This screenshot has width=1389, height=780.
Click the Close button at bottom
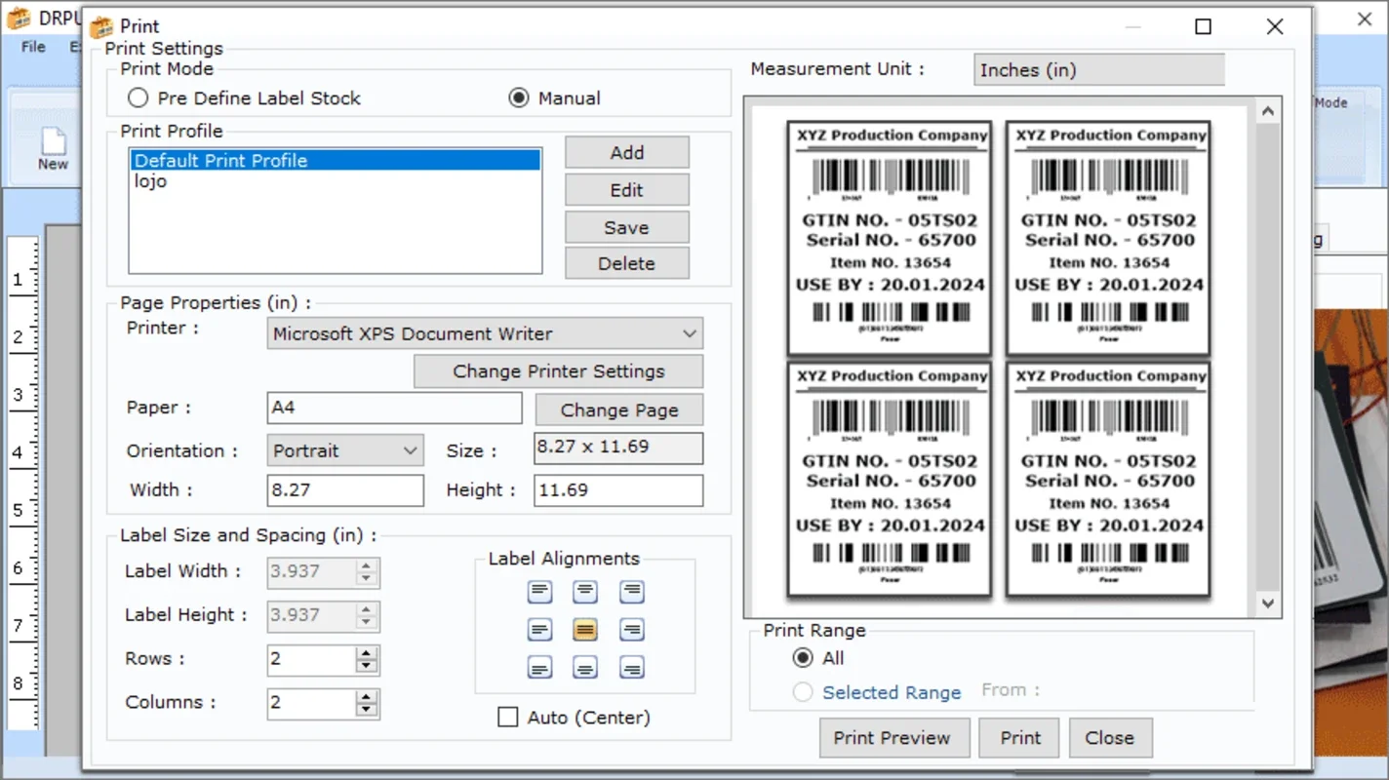tap(1110, 738)
